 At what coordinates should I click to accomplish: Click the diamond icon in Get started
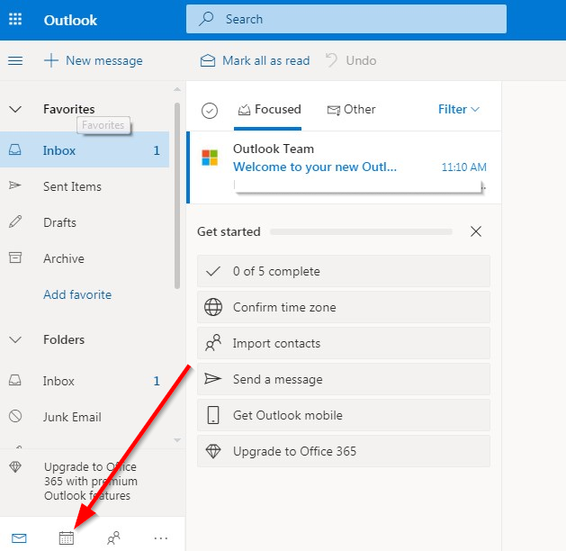[x=213, y=451]
